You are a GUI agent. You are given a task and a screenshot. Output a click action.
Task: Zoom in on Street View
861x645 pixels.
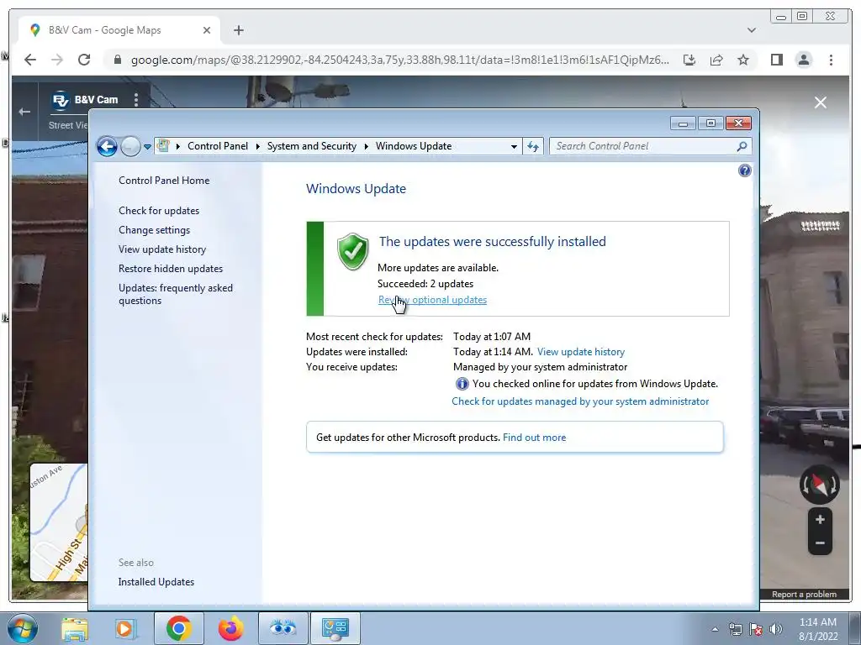820,519
